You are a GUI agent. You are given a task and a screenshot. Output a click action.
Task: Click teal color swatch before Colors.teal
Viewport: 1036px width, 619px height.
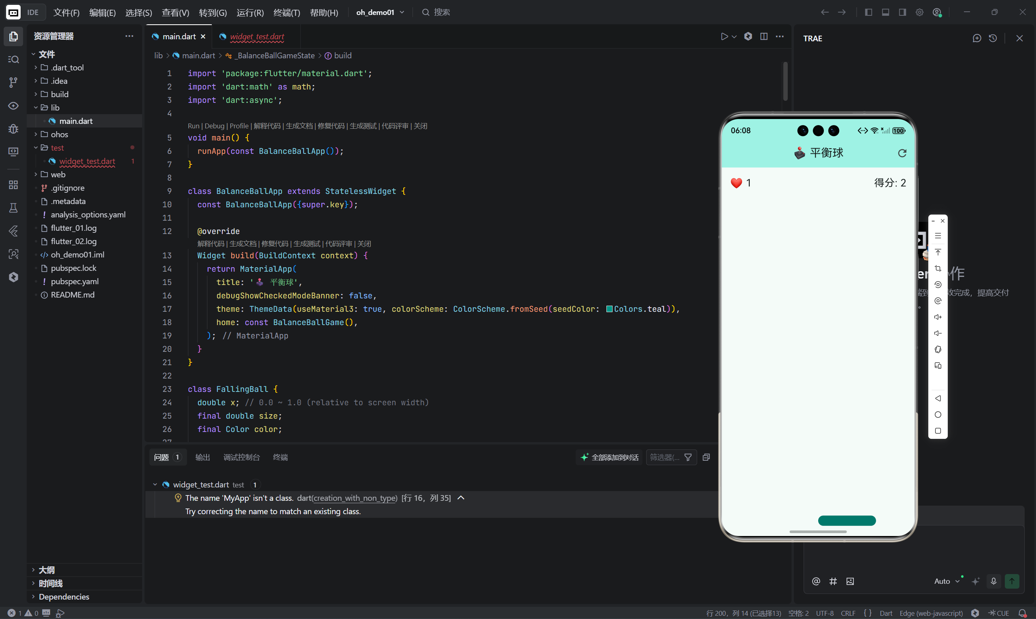(x=609, y=309)
